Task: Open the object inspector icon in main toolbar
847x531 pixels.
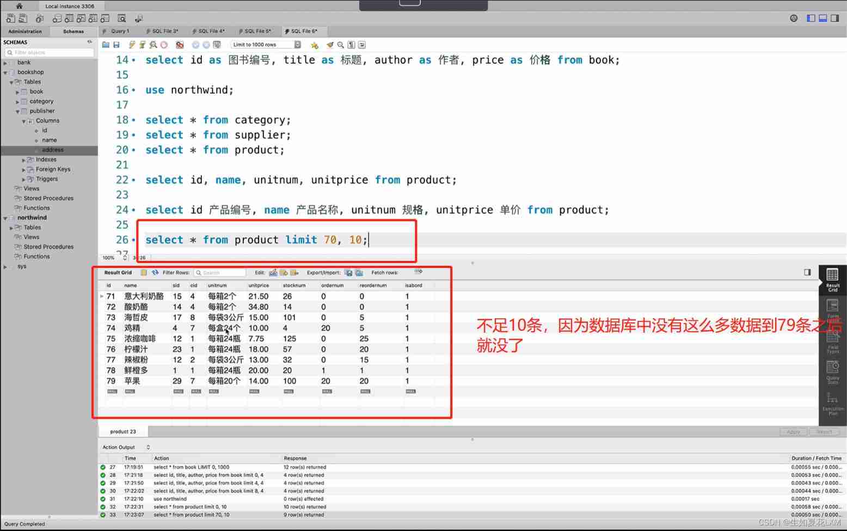Action: coord(39,19)
